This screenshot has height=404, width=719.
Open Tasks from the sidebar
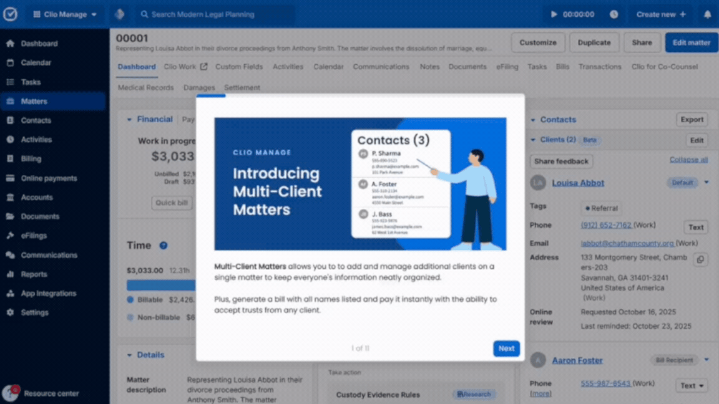pos(53,82)
